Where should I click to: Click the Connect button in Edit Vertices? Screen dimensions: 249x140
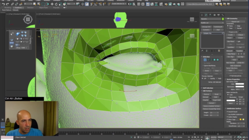click(212, 103)
